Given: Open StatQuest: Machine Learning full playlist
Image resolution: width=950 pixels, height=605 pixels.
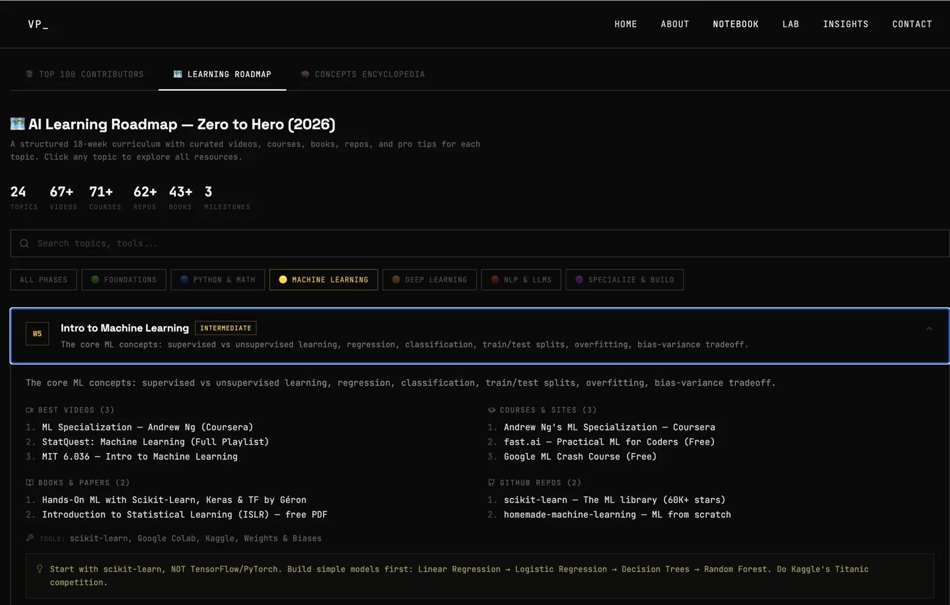Looking at the screenshot, I should (x=155, y=442).
